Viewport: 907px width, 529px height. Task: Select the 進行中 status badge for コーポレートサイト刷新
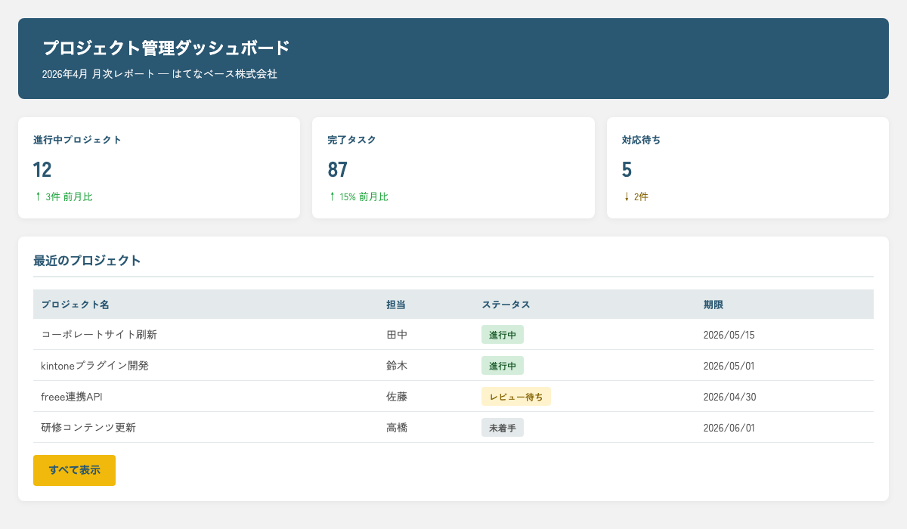click(503, 334)
